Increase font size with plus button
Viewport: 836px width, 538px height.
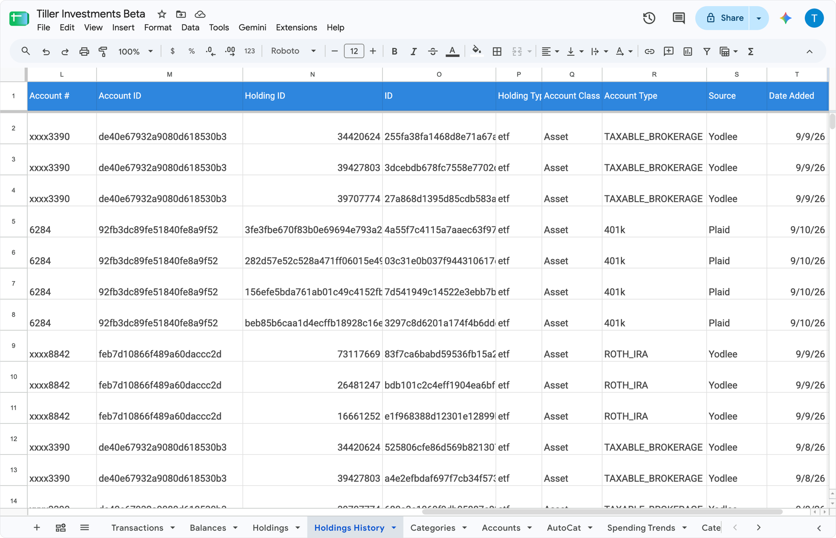coord(373,51)
